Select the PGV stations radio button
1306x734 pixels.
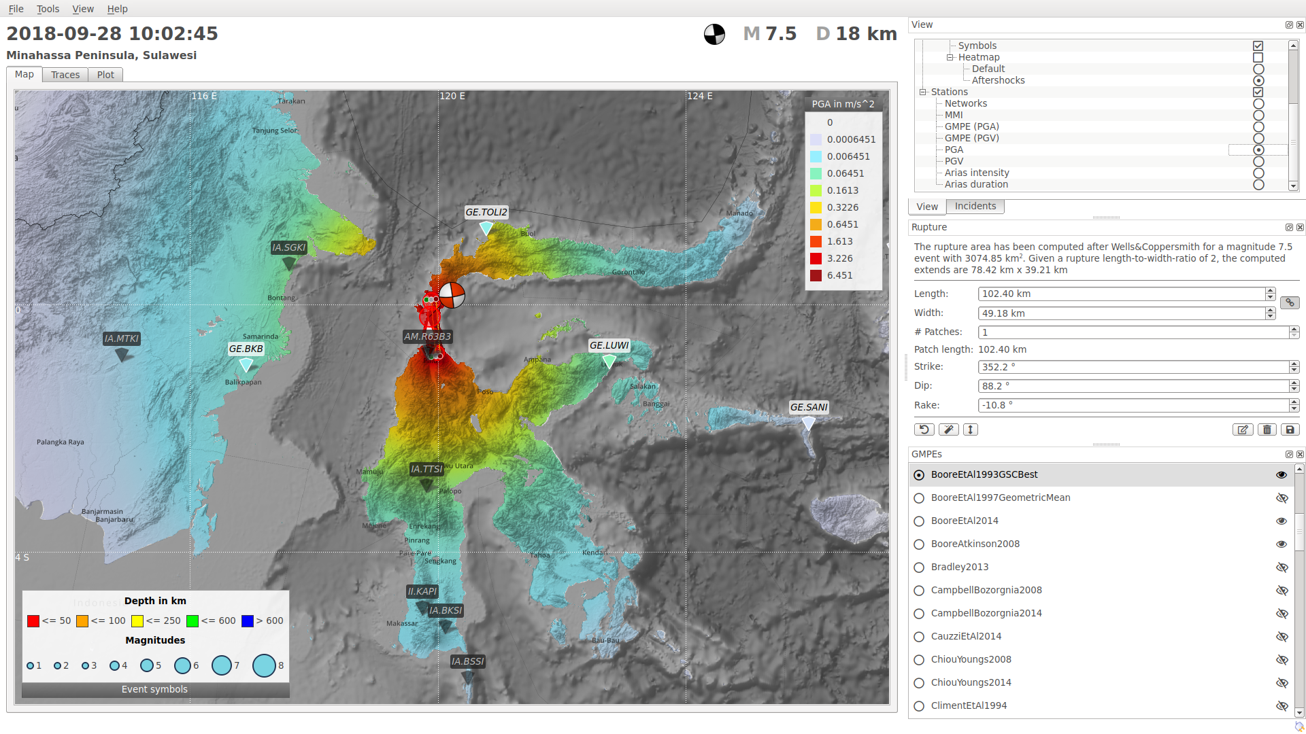coord(1258,162)
